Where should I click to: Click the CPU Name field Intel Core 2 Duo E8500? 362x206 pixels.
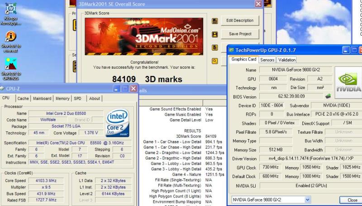point(66,113)
